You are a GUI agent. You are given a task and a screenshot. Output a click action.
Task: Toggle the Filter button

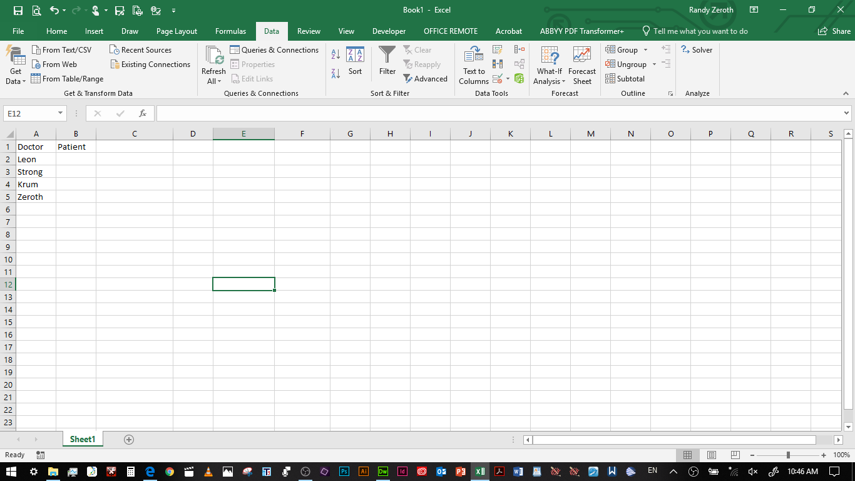coord(387,61)
